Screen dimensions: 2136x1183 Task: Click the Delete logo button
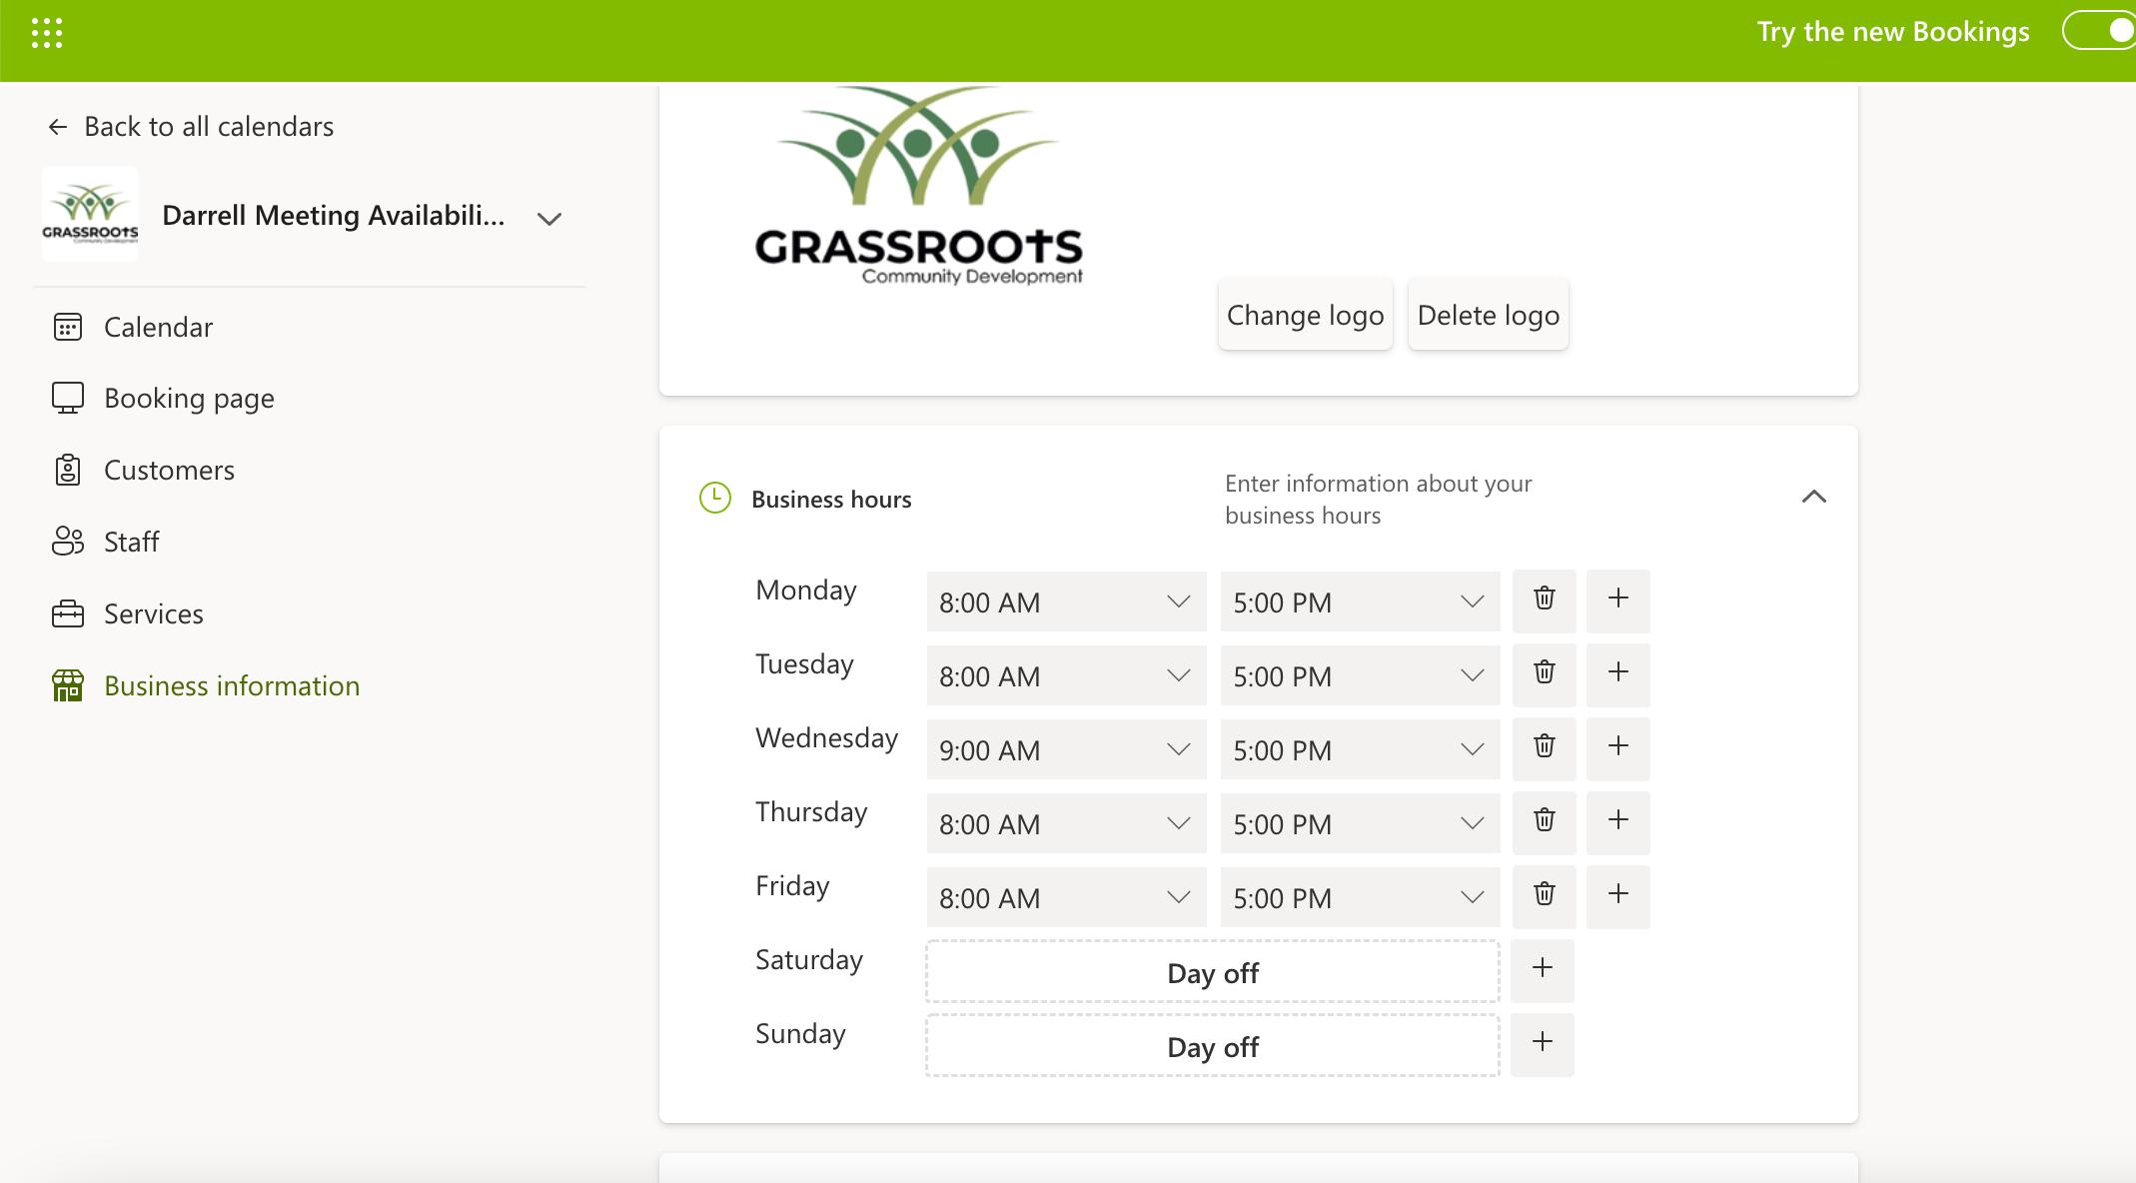tap(1488, 315)
